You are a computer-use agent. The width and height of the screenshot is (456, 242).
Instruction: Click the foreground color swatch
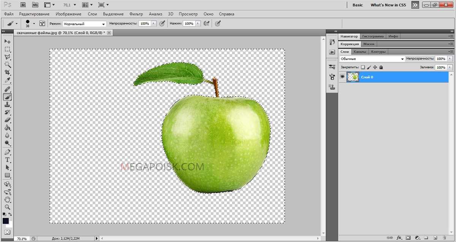6,221
